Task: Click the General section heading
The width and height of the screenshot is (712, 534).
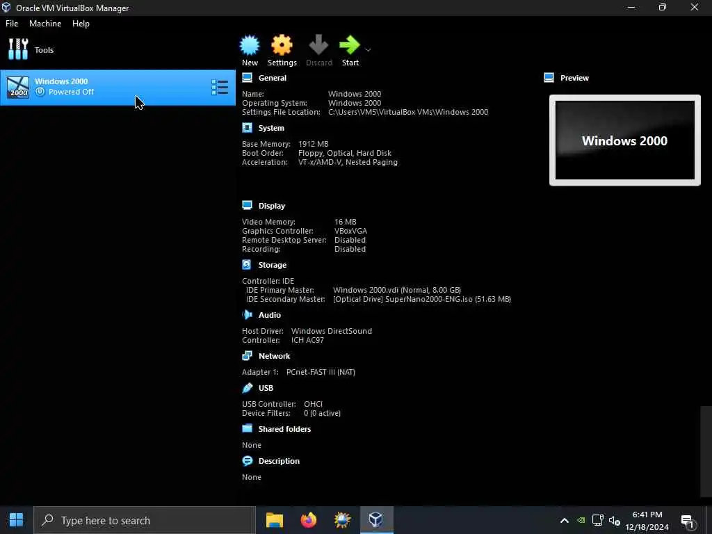Action: pyautogui.click(x=272, y=78)
